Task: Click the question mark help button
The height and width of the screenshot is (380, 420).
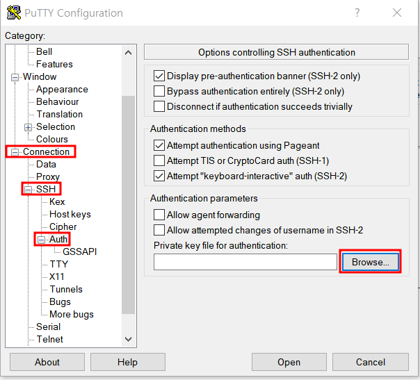Action: pos(357,13)
